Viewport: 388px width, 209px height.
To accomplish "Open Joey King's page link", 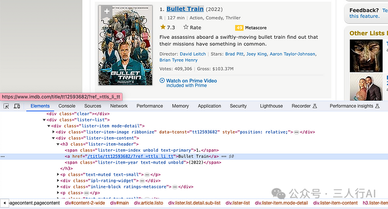I will [x=256, y=54].
